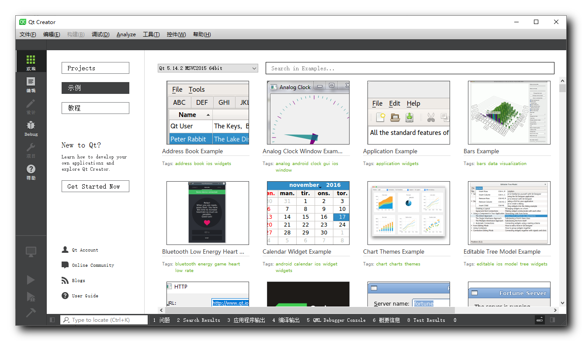Click the Search in Examples field
This screenshot has width=582, height=341.
point(410,68)
